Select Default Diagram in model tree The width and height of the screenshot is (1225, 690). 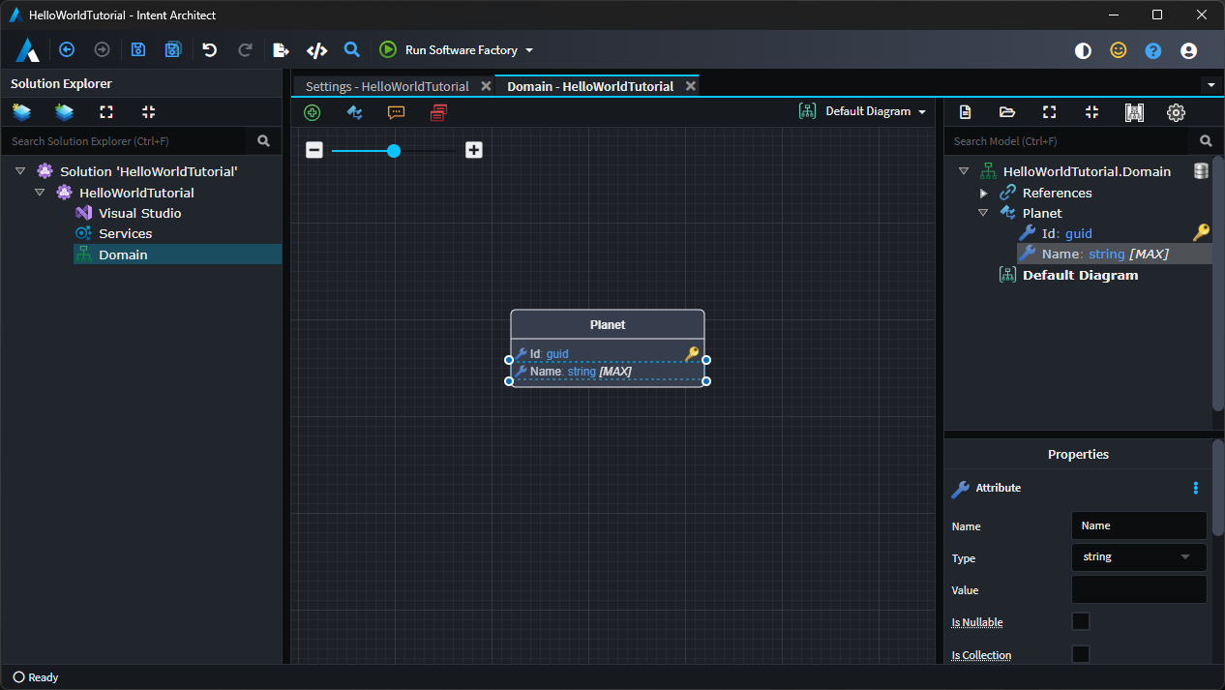[x=1080, y=275]
